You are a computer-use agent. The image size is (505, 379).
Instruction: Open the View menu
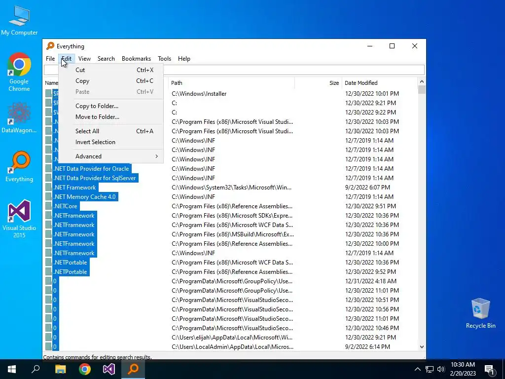click(x=84, y=59)
